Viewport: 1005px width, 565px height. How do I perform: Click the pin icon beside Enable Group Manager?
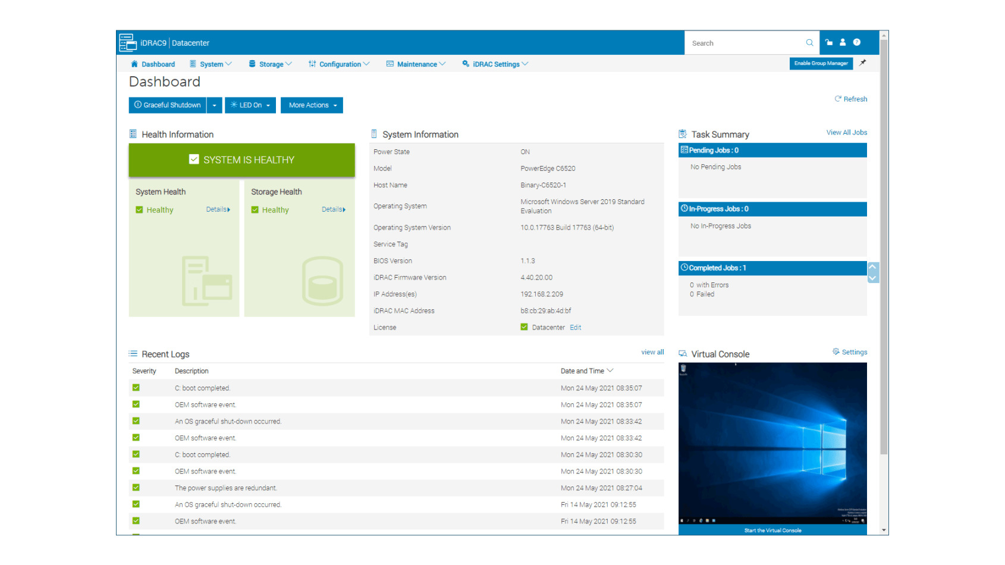click(863, 63)
